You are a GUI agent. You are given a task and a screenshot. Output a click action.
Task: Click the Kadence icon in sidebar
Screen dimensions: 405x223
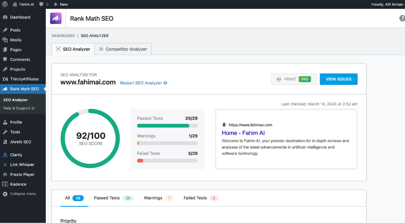pos(5,184)
